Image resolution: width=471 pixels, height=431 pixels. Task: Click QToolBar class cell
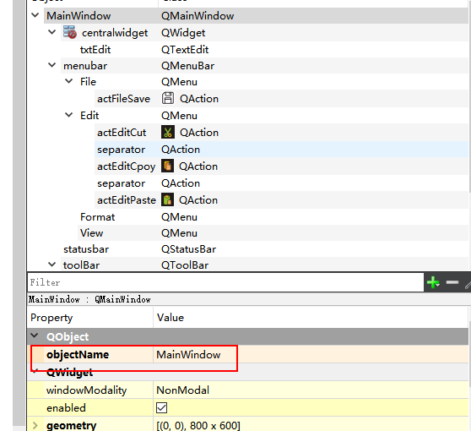pyautogui.click(x=185, y=265)
